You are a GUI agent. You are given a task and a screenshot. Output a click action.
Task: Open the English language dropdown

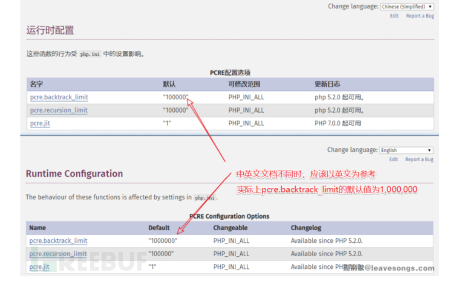406,150
